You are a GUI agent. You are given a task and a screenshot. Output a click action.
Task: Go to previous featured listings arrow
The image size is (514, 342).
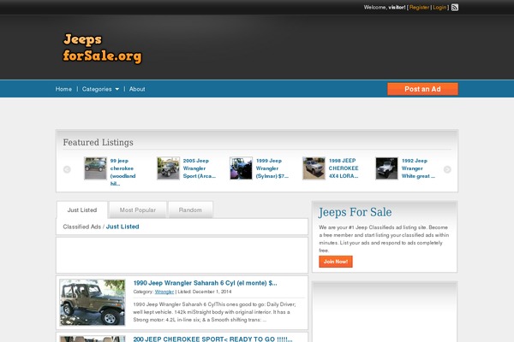(x=67, y=169)
